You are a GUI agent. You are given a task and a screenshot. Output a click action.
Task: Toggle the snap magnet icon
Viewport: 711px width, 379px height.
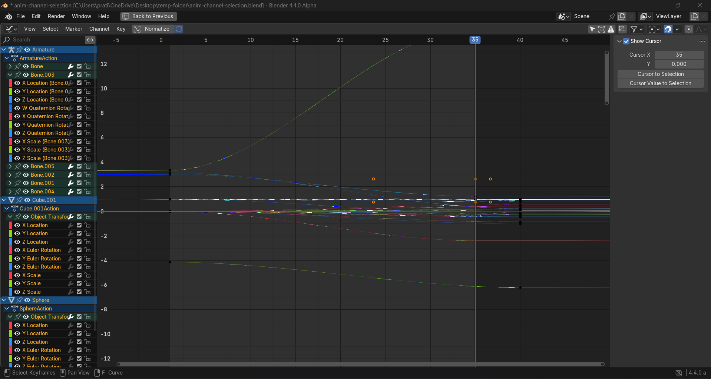pos(668,29)
